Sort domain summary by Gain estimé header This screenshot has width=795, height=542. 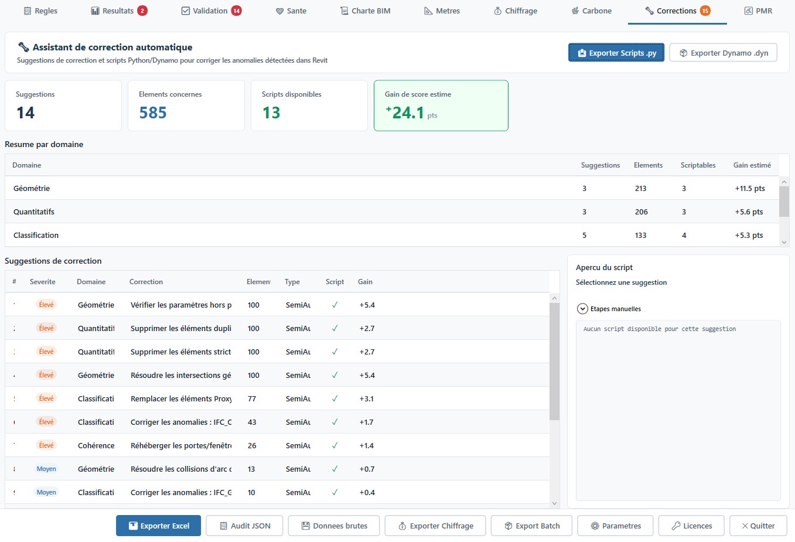752,165
